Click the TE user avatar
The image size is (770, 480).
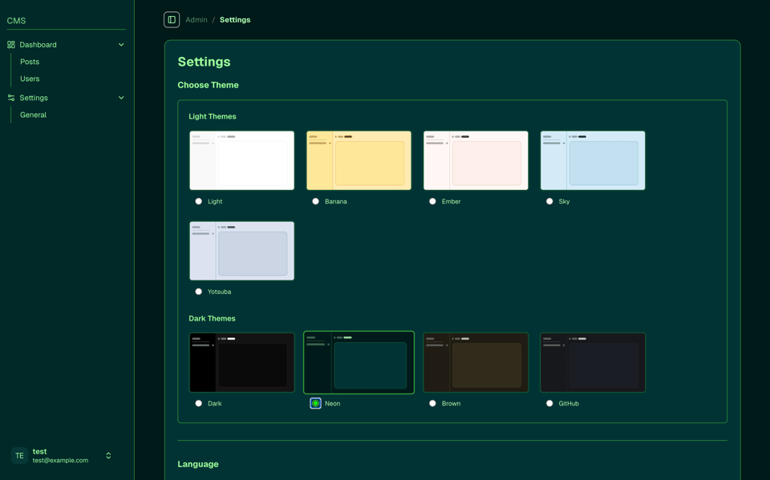pyautogui.click(x=19, y=456)
